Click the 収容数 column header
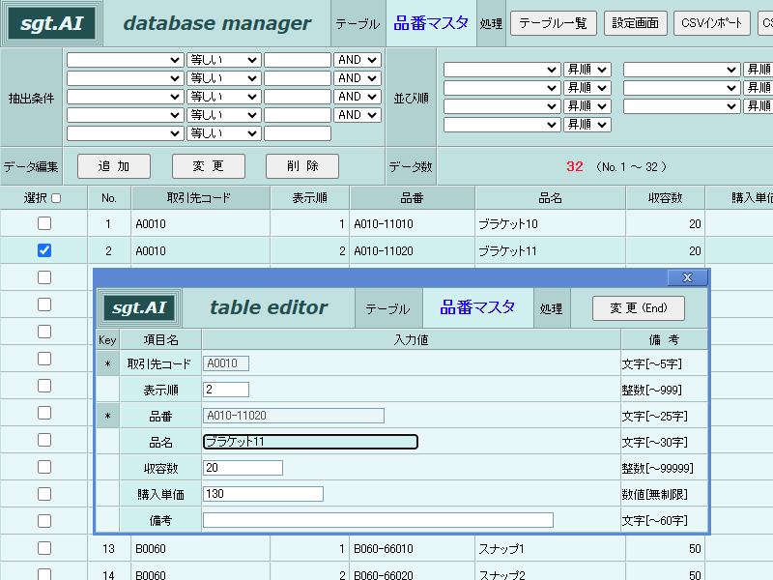This screenshot has height=580, width=773. [x=665, y=198]
